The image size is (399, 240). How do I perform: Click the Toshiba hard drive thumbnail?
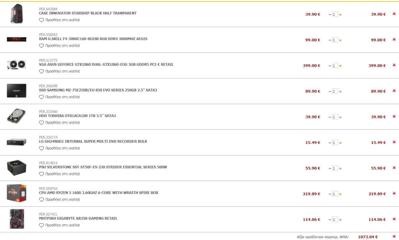click(x=16, y=116)
